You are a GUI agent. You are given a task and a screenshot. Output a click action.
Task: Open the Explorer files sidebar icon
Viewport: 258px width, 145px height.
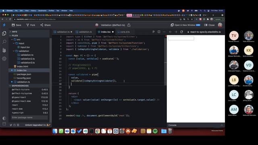[x=4, y=33]
